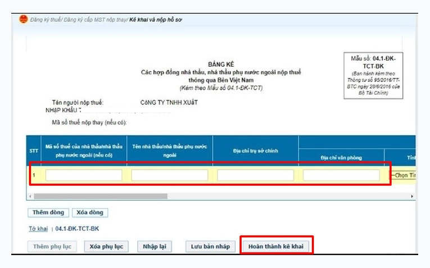This screenshot has height=268, width=430.
Task: Click the head office address input field
Action: (x=255, y=175)
